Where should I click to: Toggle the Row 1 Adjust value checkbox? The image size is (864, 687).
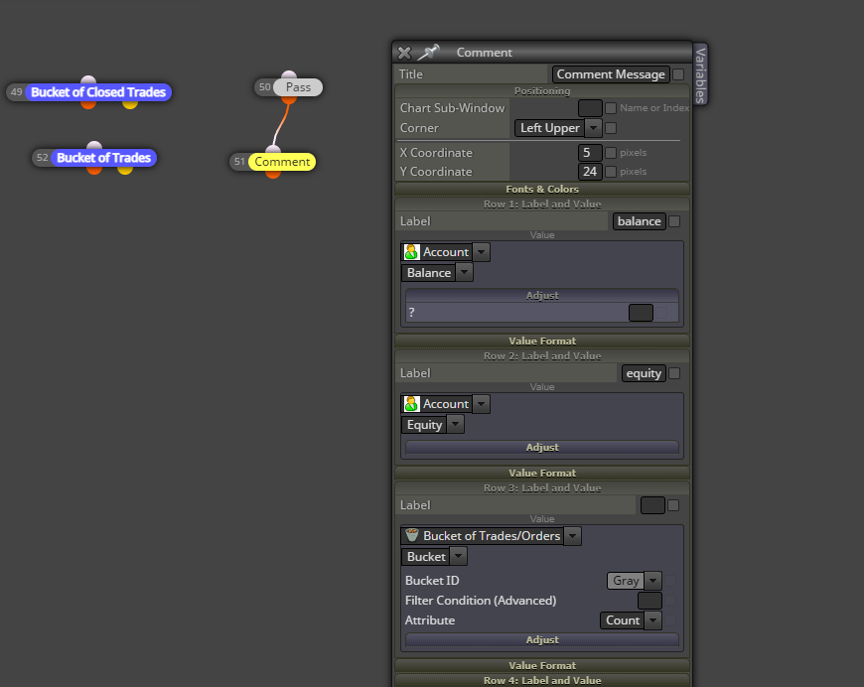click(661, 313)
